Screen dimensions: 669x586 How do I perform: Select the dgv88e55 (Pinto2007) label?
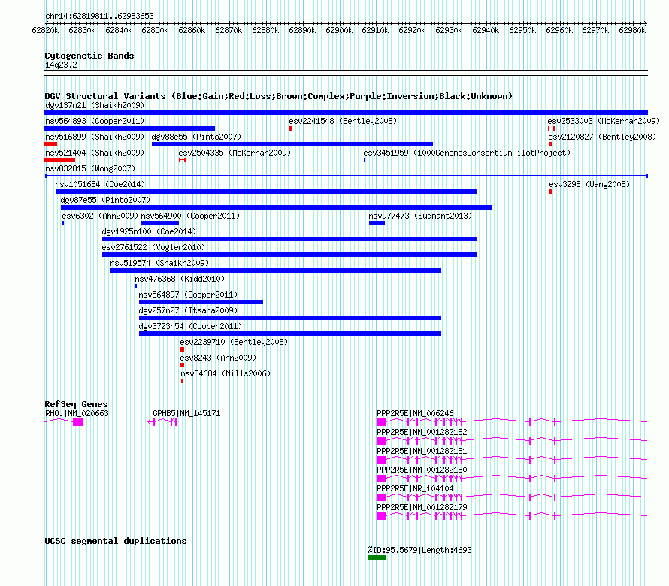(x=196, y=137)
